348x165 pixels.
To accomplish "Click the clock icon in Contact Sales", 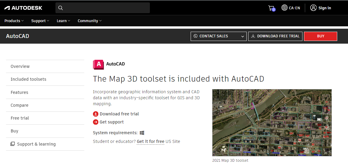I will click(x=195, y=36).
